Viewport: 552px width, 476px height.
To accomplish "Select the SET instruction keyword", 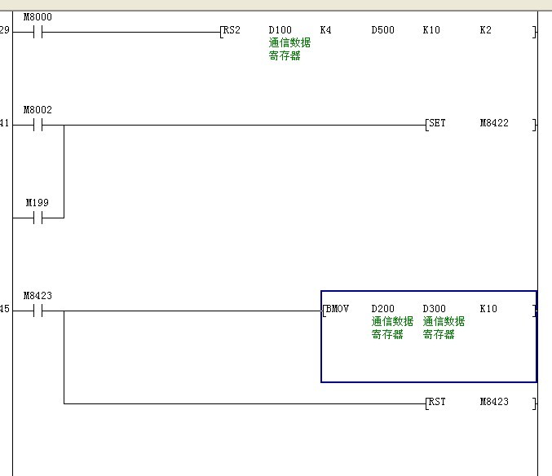I will click(437, 123).
